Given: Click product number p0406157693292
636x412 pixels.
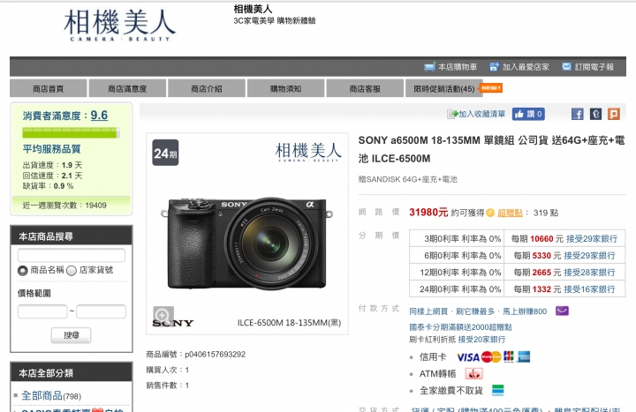Looking at the screenshot, I should pyautogui.click(x=215, y=355).
